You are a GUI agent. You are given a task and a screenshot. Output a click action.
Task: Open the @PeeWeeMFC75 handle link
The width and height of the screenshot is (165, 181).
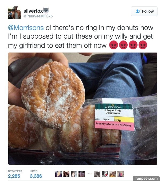(x=38, y=16)
